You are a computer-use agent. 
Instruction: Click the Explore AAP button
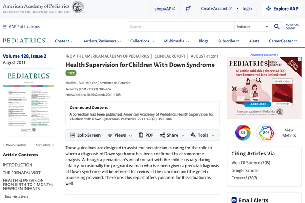point(282,9)
